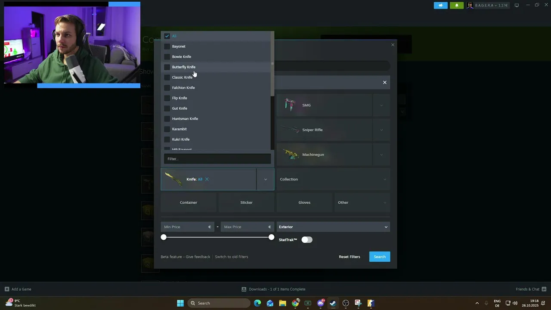This screenshot has height=310, width=551.
Task: Tick the Falchion Knife checkbox
Action: [167, 88]
